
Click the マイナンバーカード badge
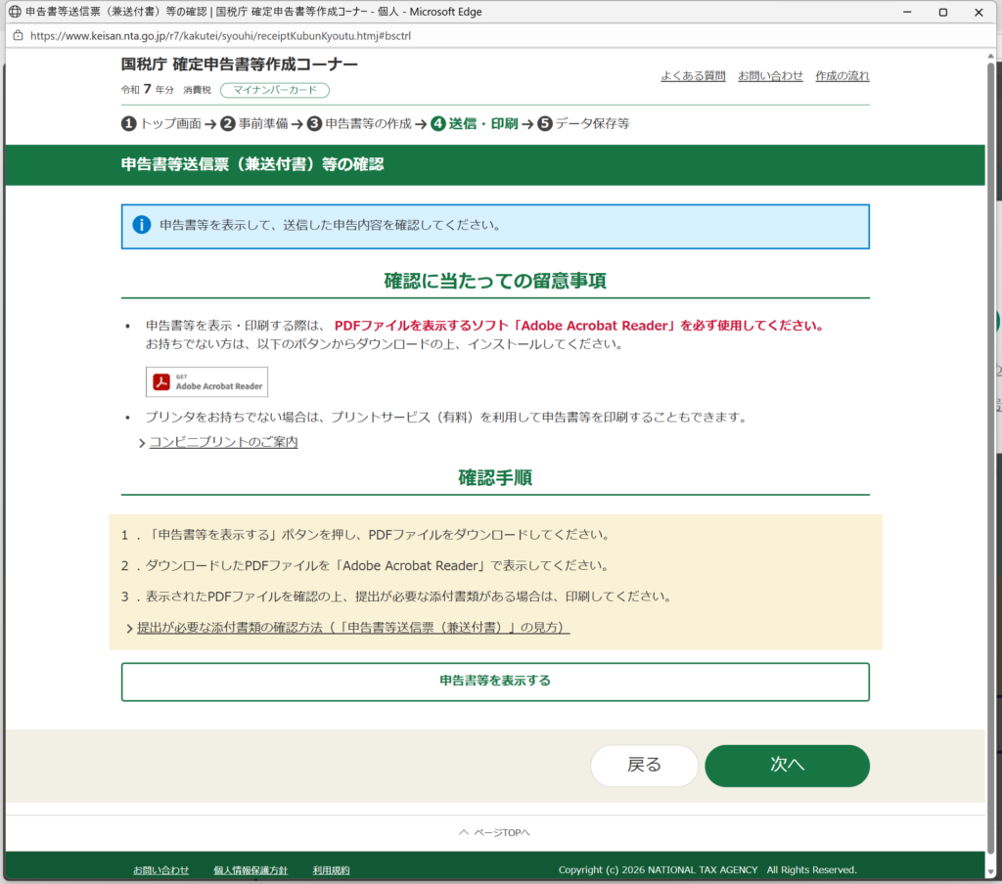pos(275,91)
